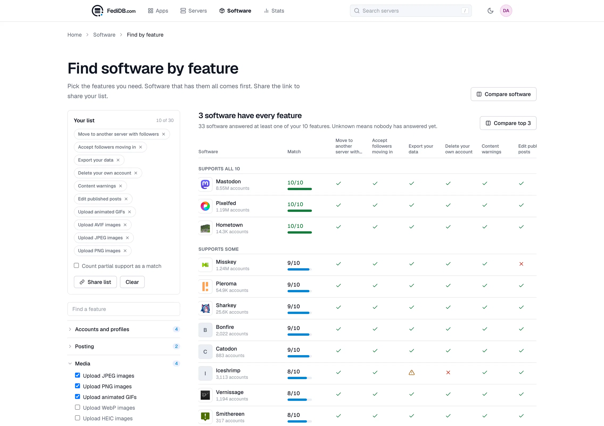Open the Stats nav item
The image size is (604, 426).
click(x=274, y=11)
